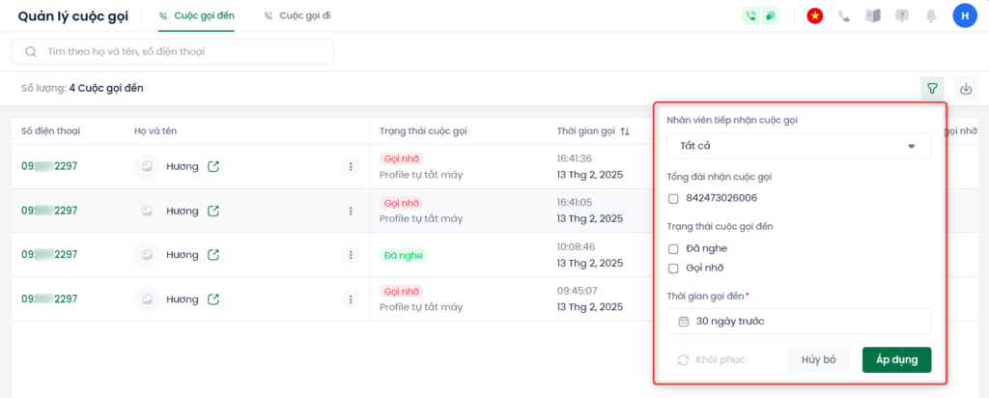This screenshot has height=398, width=989.
Task: Select the Cuộc gọi đến tab
Action: coord(197,16)
